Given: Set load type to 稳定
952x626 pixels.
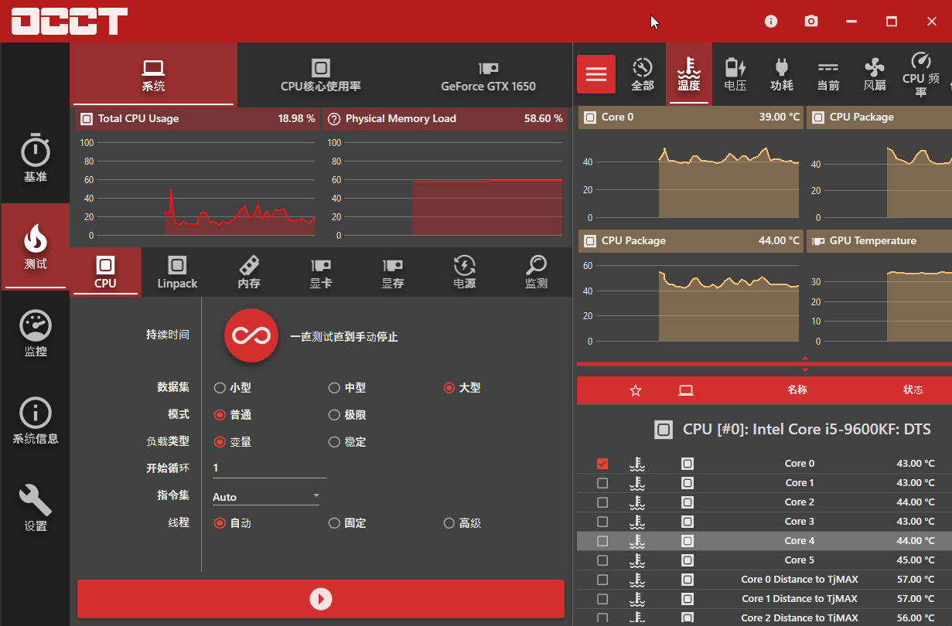Looking at the screenshot, I should click(x=347, y=442).
